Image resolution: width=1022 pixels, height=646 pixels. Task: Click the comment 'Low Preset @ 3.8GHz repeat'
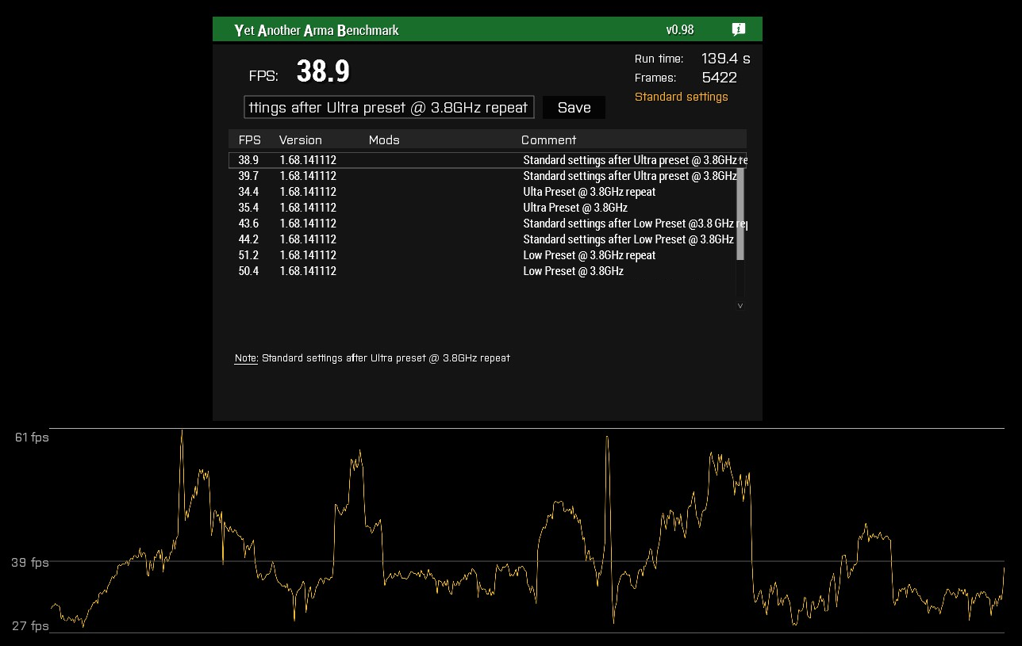coord(590,255)
